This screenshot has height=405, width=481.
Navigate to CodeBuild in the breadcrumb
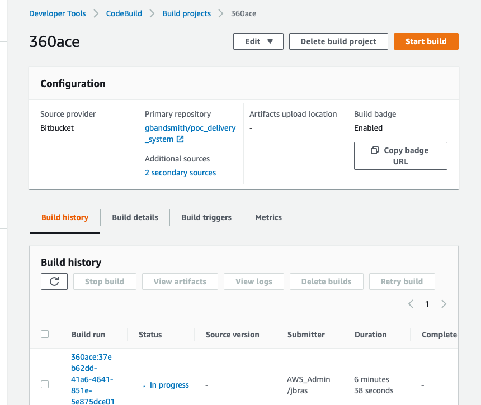coord(124,13)
